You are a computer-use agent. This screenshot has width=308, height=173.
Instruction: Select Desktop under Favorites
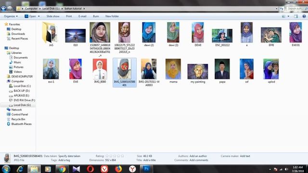pos(16,29)
